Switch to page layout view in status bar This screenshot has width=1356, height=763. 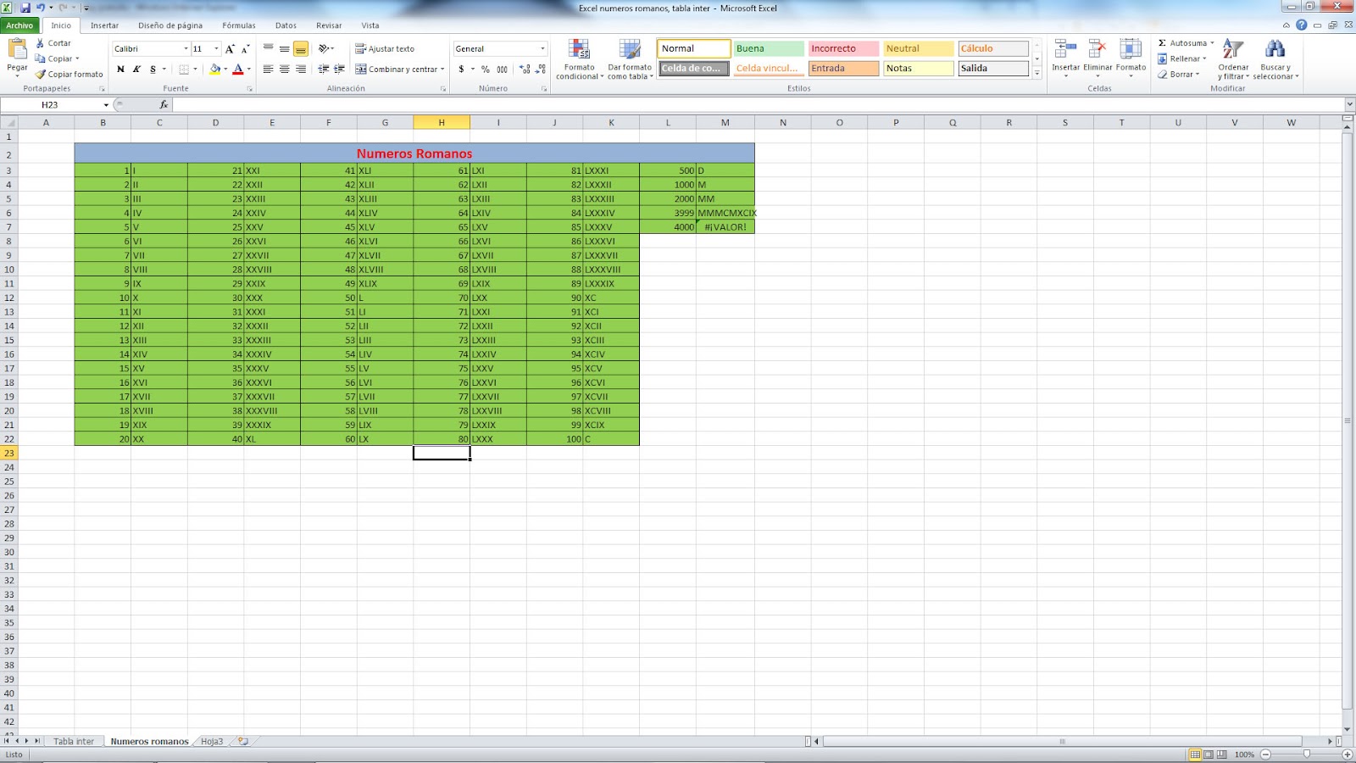tap(1209, 755)
